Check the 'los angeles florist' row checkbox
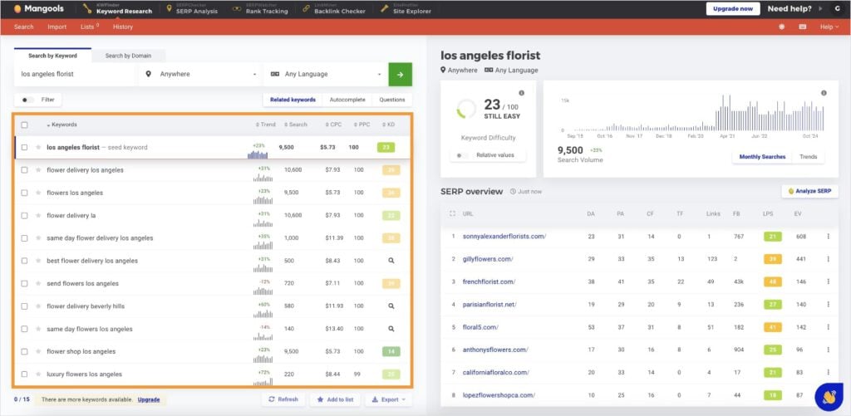Image resolution: width=851 pixels, height=416 pixels. (x=24, y=147)
